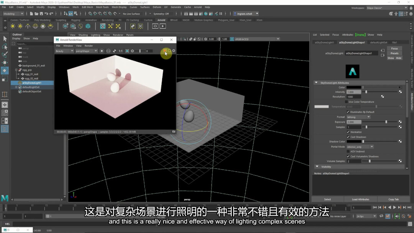Click the Exposure slider
This screenshot has width=414, height=233.
click(379, 122)
